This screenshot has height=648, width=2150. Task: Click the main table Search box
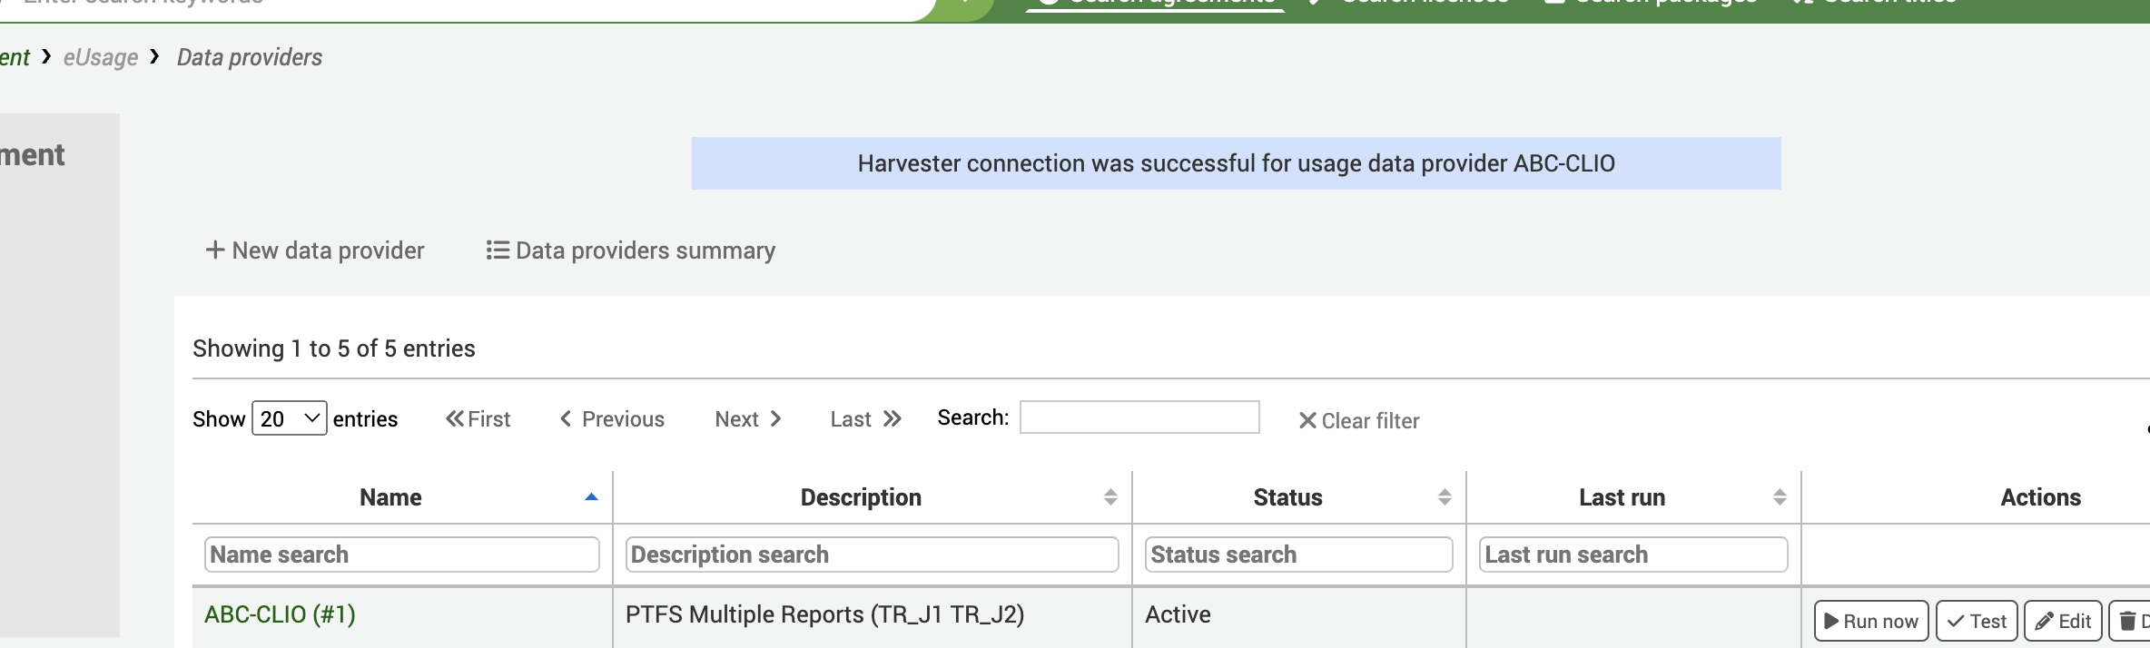(x=1139, y=417)
